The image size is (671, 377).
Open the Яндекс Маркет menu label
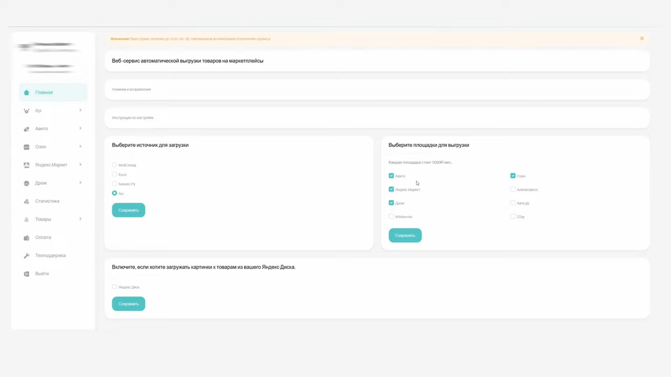(x=51, y=165)
